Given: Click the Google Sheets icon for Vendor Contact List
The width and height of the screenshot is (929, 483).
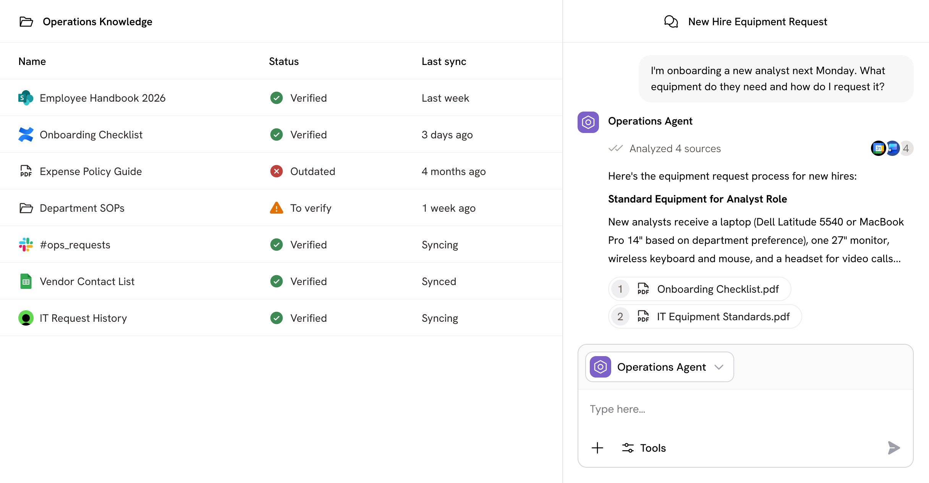Looking at the screenshot, I should (26, 281).
